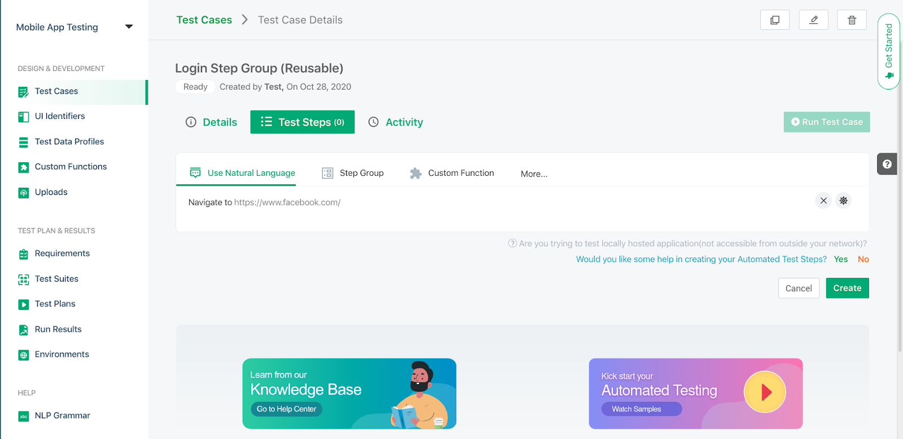Go to Custom Functions page
The image size is (903, 439).
(71, 167)
